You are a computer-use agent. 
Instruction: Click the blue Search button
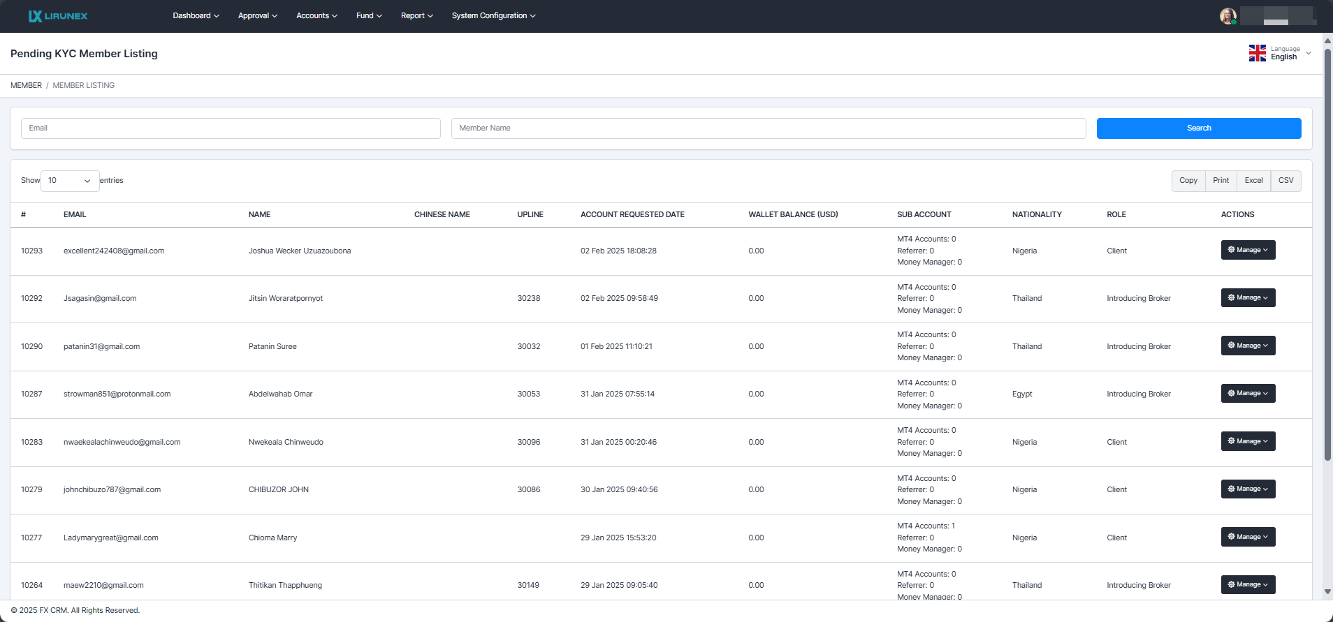[x=1198, y=128]
